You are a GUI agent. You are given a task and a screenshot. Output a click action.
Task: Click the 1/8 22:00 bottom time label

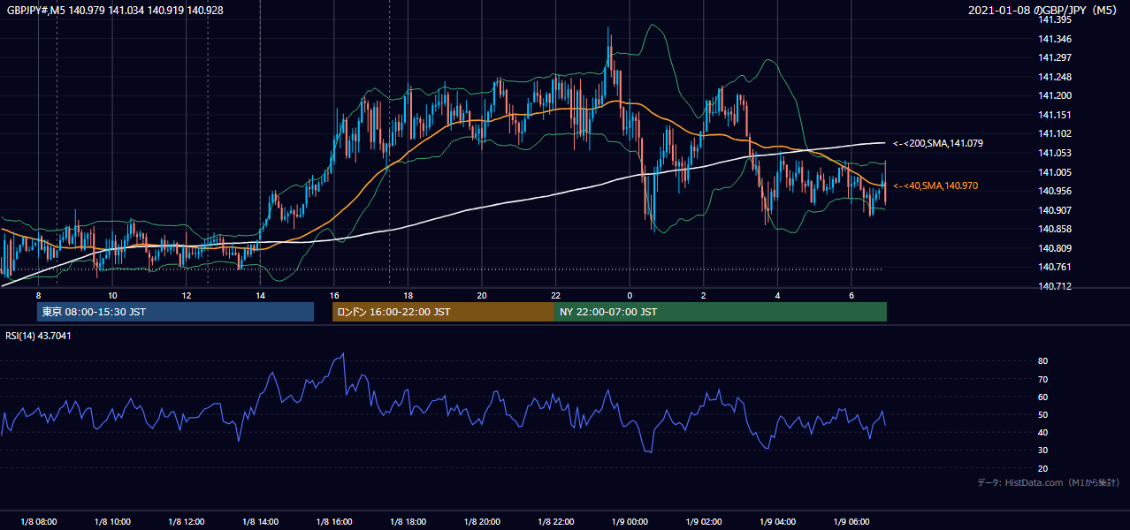(555, 522)
